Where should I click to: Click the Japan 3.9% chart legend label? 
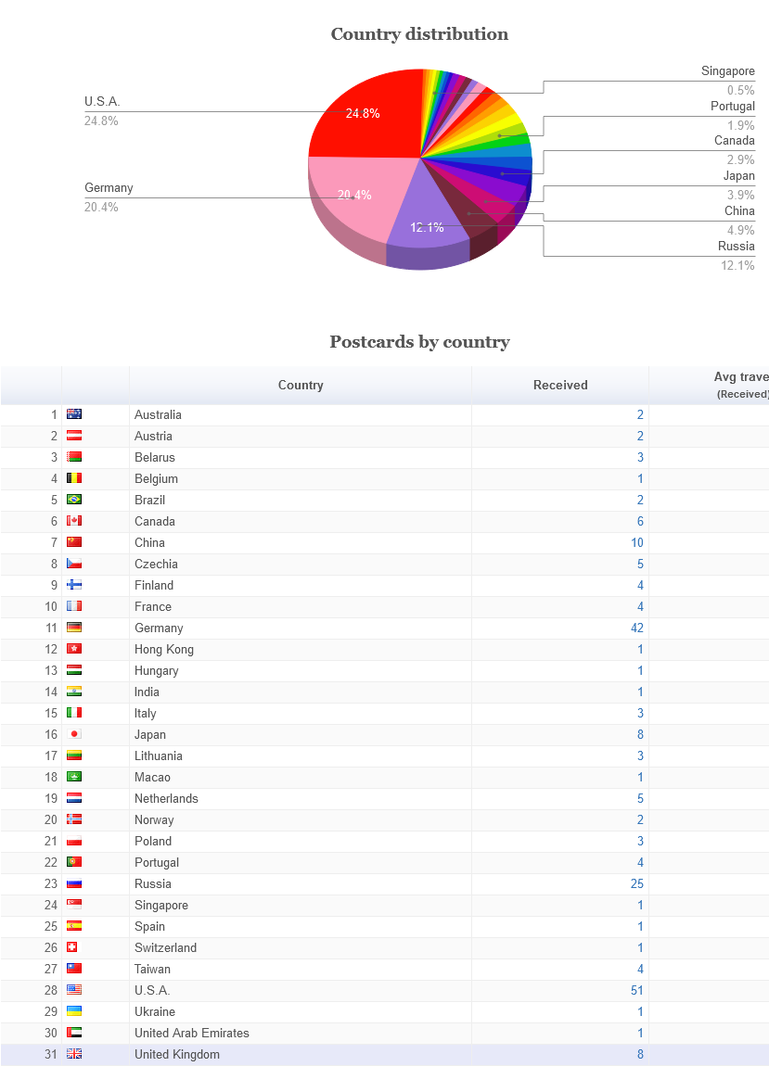coord(738,185)
